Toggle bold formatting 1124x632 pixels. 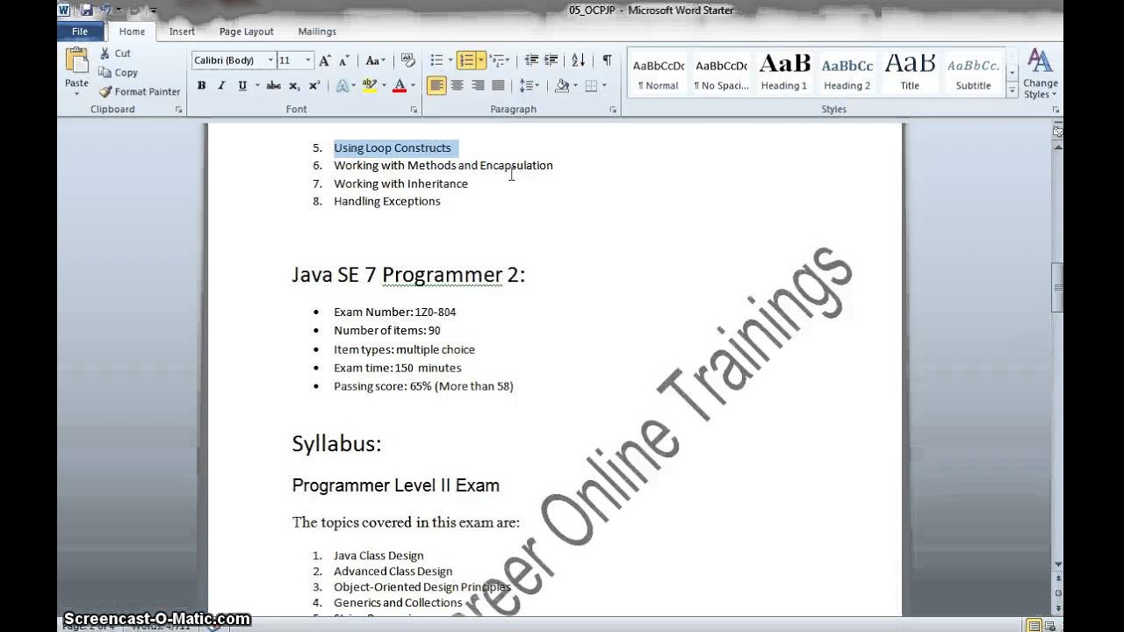pos(201,86)
